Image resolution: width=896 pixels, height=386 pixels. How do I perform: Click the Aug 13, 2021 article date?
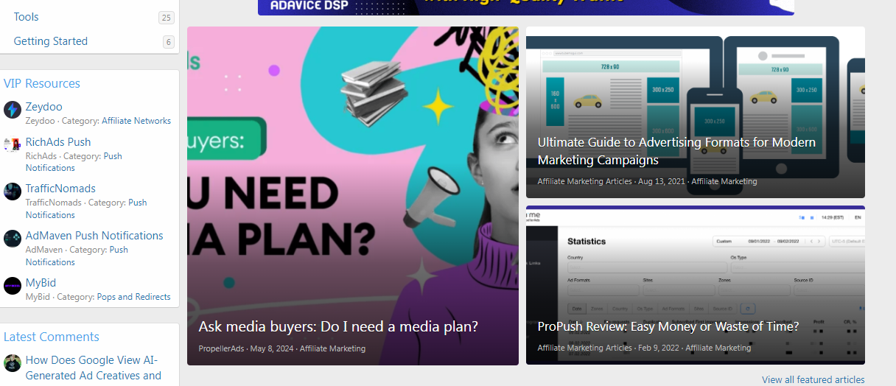(662, 181)
